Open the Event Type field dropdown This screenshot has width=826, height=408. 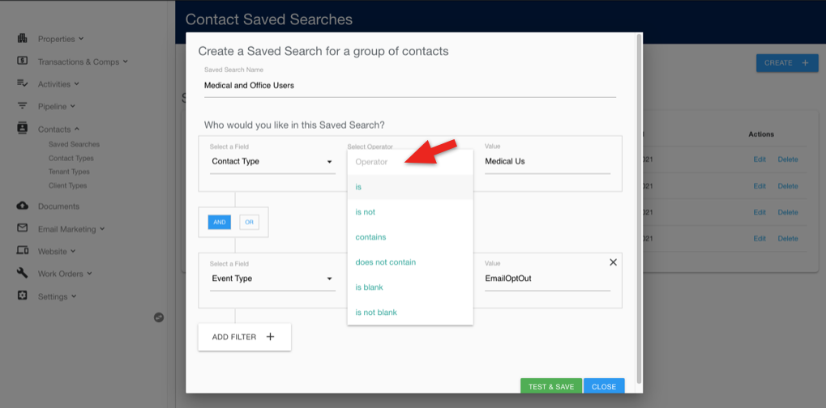pos(272,278)
